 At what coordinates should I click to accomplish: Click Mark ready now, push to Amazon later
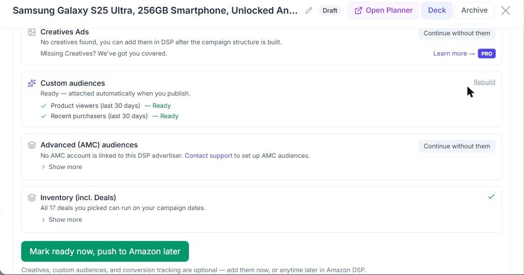[105, 251]
